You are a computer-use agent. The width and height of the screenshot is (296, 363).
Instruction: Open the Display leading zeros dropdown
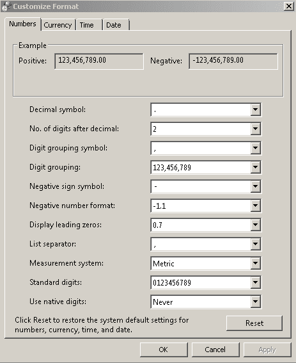tap(256, 225)
